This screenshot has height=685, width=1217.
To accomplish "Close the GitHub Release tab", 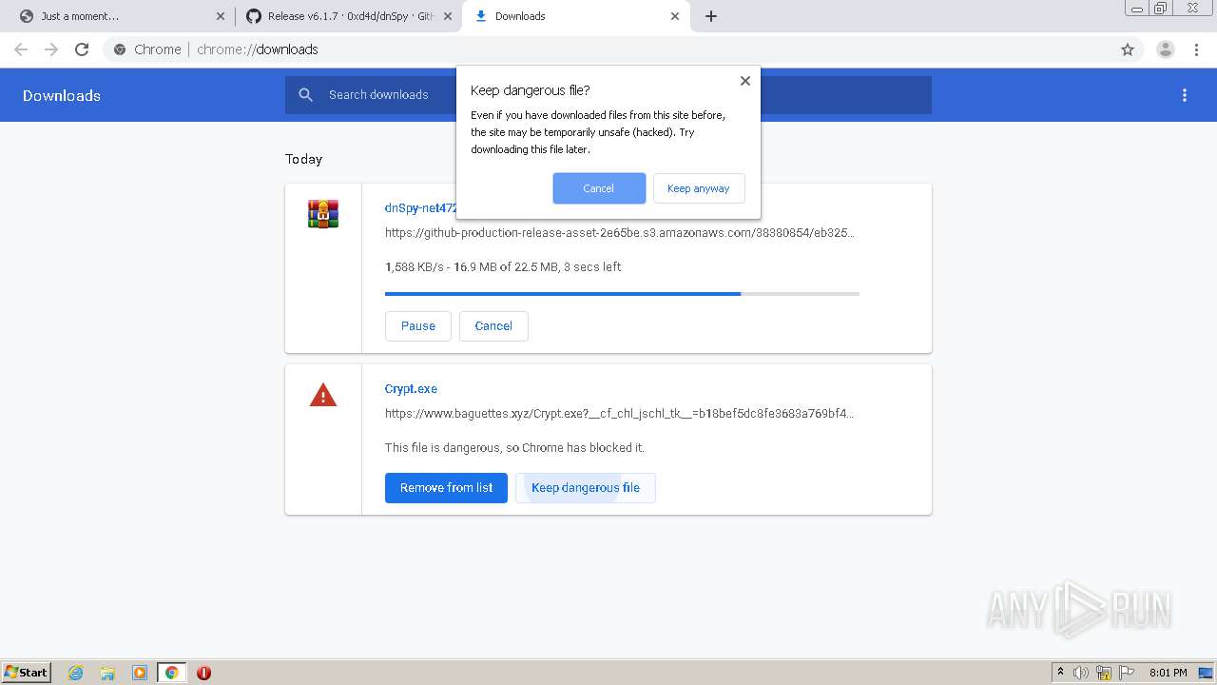I will (448, 16).
